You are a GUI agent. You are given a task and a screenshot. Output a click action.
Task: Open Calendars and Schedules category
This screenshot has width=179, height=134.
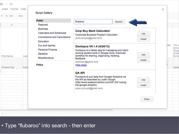click(52, 33)
